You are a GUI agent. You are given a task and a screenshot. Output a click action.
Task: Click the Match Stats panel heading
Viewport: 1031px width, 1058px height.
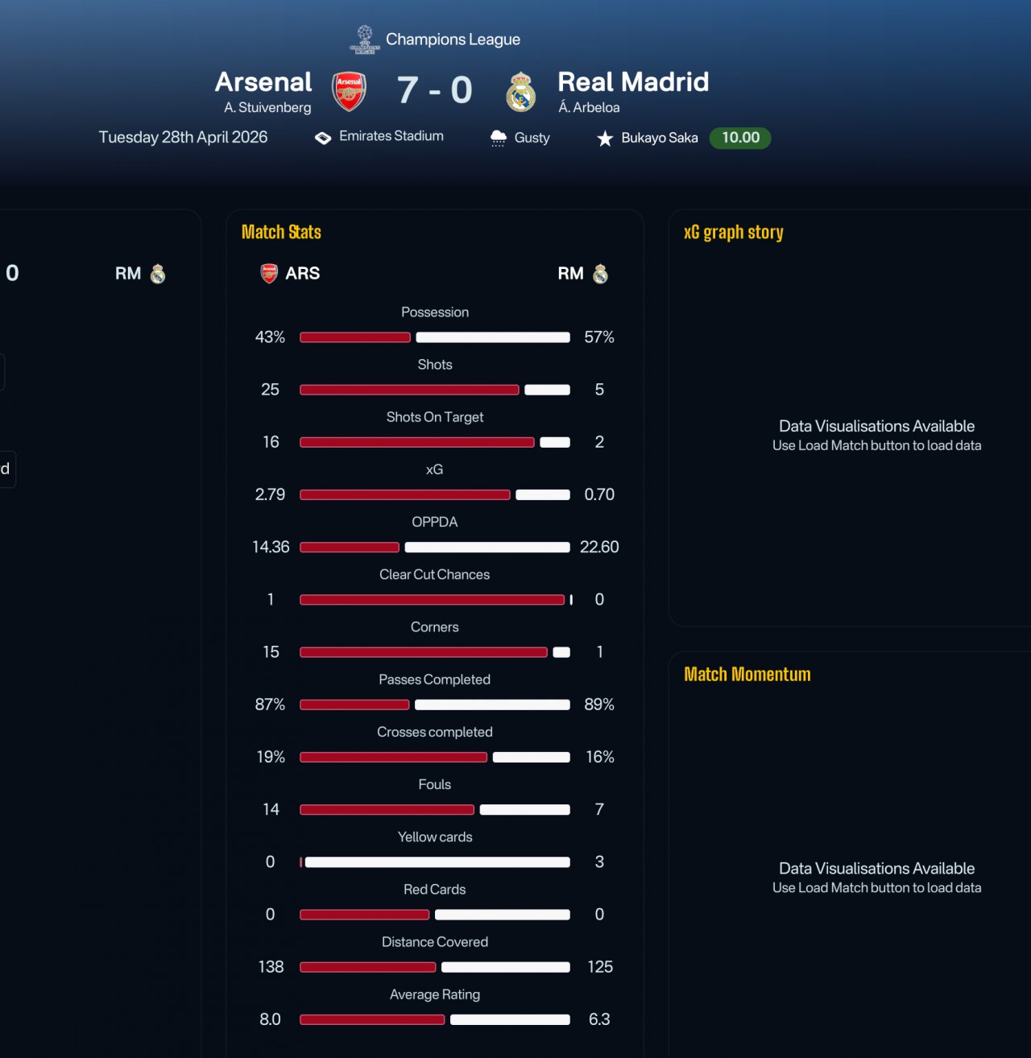(281, 232)
